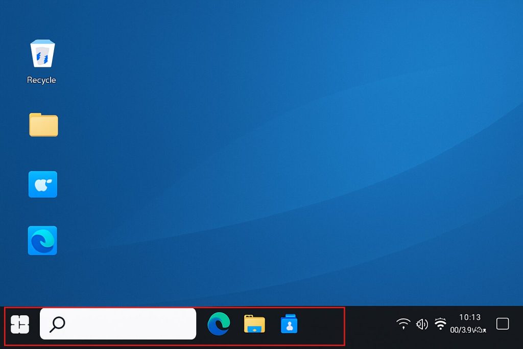This screenshot has height=349, width=523.
Task: Click the magnifying glass search icon
Action: click(x=57, y=324)
